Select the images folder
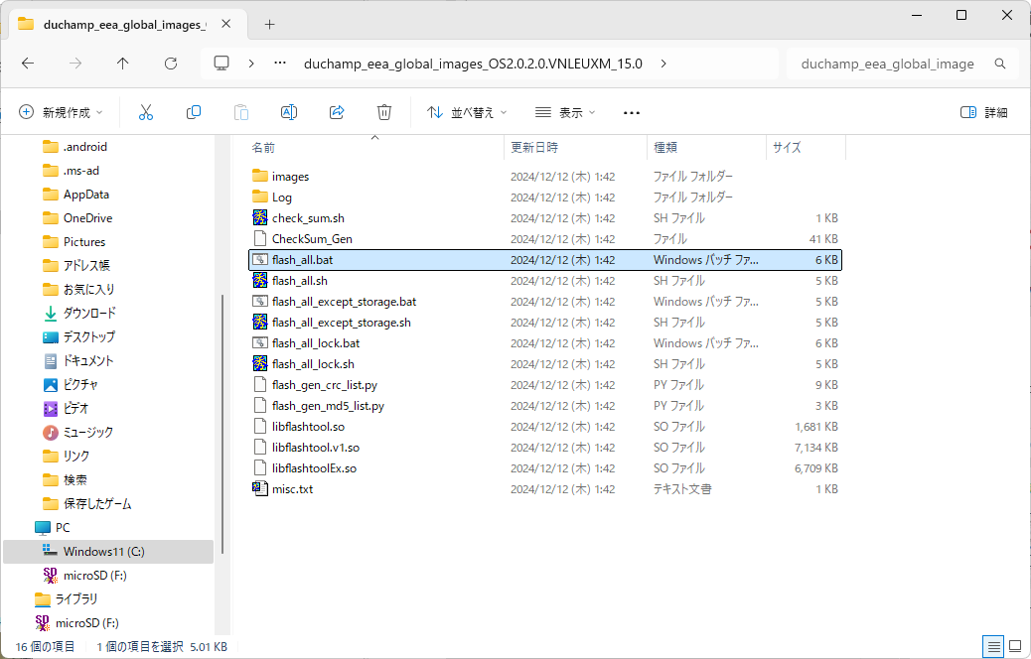This screenshot has width=1031, height=659. pyautogui.click(x=544, y=176)
